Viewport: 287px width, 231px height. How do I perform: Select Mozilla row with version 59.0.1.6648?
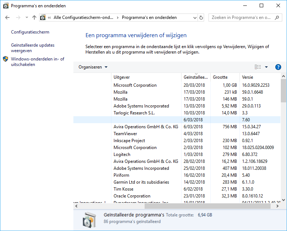pos(177,92)
